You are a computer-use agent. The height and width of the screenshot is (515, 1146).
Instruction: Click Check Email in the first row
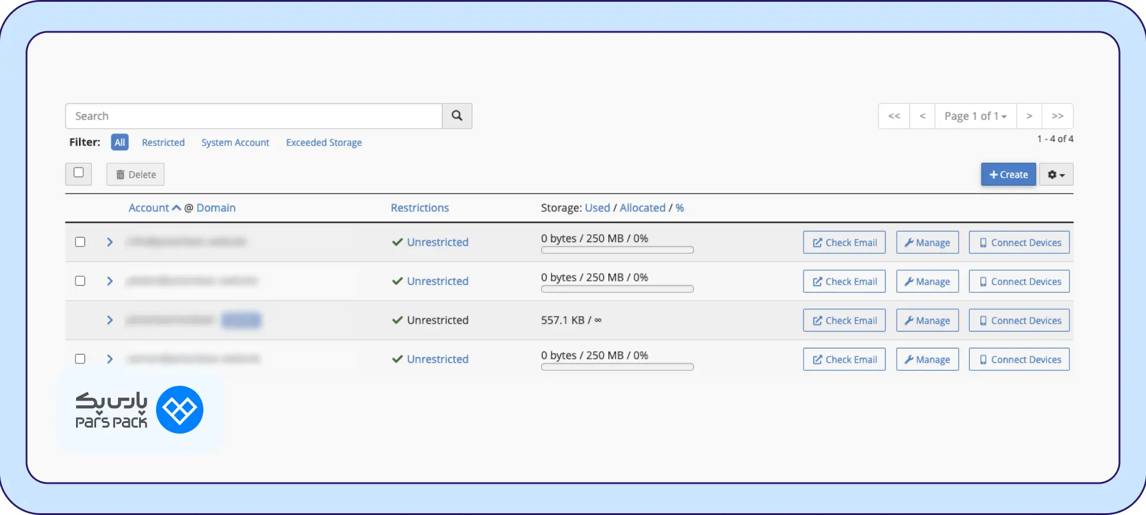click(844, 242)
